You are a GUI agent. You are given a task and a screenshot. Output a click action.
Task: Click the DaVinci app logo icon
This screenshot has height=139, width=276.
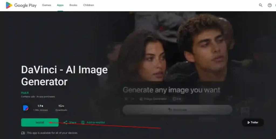point(26,108)
